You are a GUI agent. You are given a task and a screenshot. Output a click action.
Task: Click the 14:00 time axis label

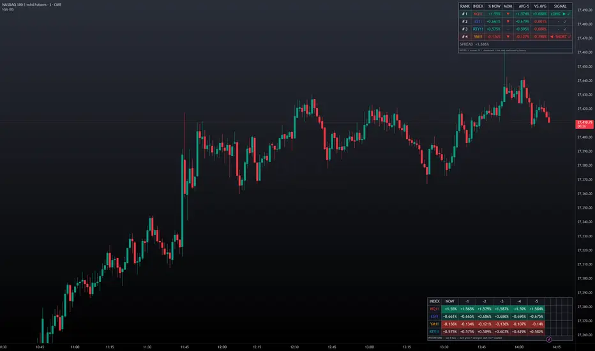(x=519, y=347)
